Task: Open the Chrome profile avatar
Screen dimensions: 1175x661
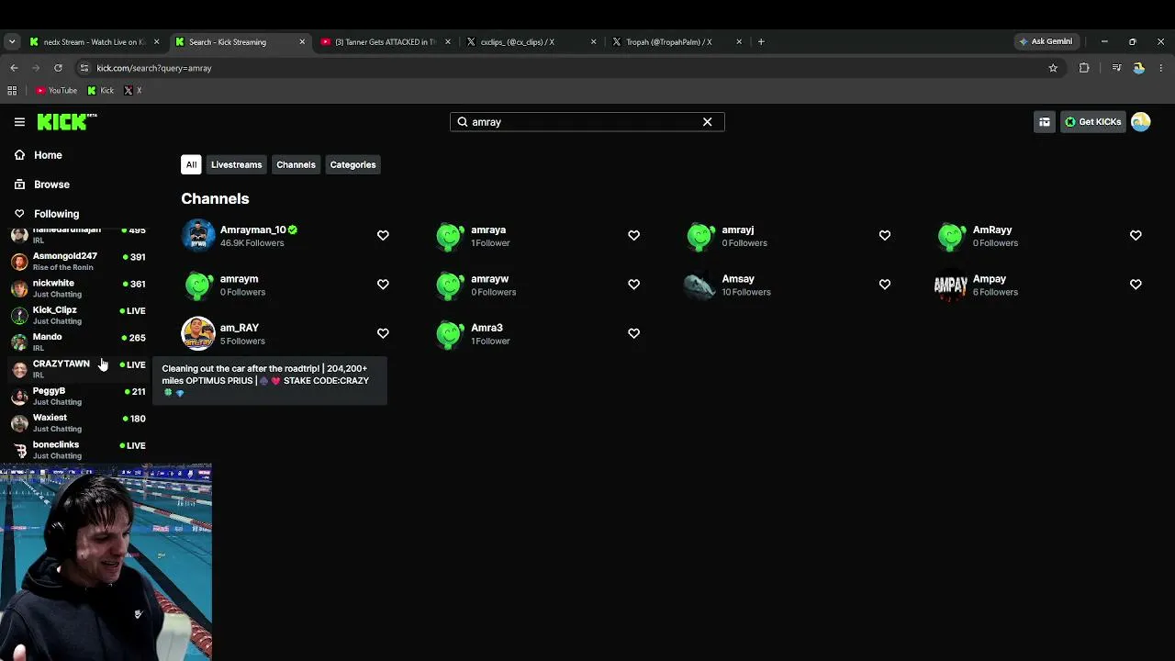Action: 1138,68
